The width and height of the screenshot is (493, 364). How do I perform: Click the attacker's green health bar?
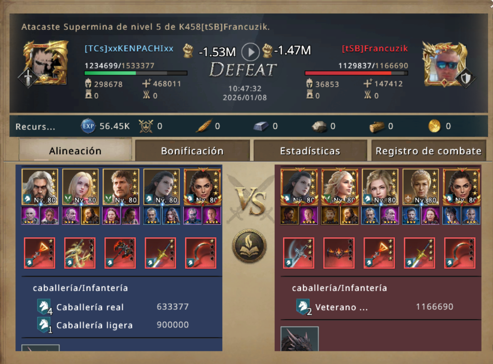pyautogui.click(x=136, y=73)
